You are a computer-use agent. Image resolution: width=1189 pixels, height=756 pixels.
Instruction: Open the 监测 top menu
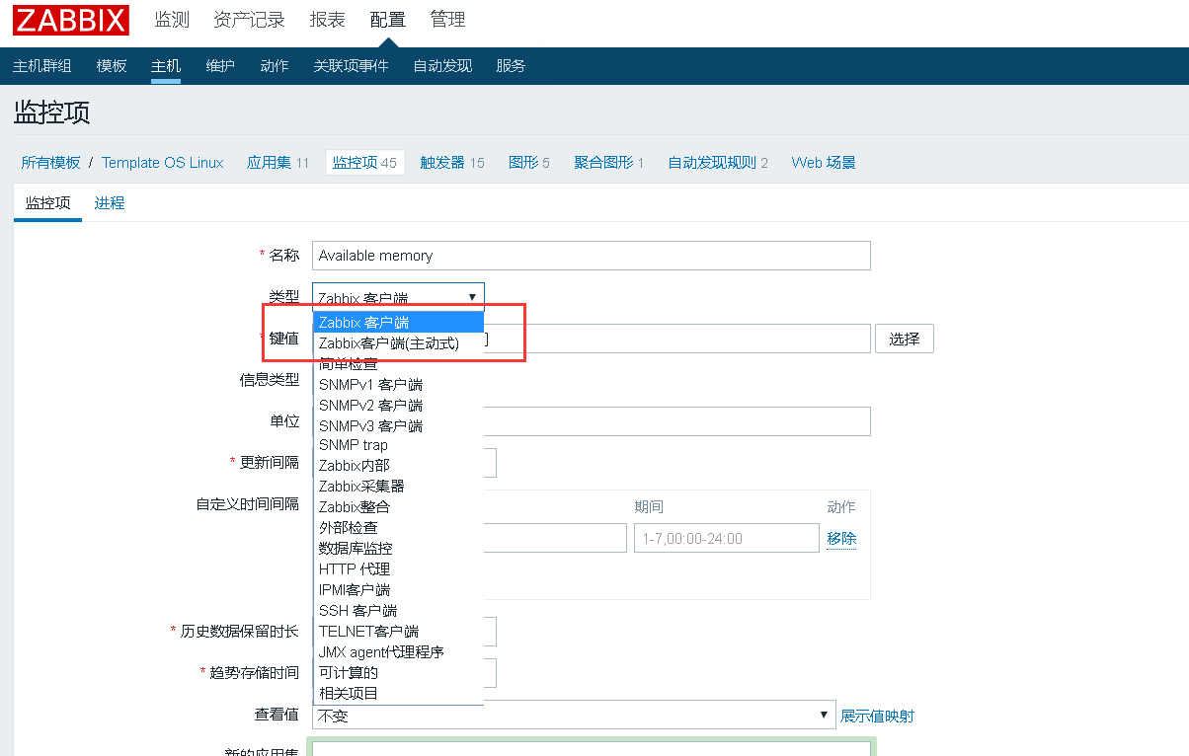(x=172, y=20)
